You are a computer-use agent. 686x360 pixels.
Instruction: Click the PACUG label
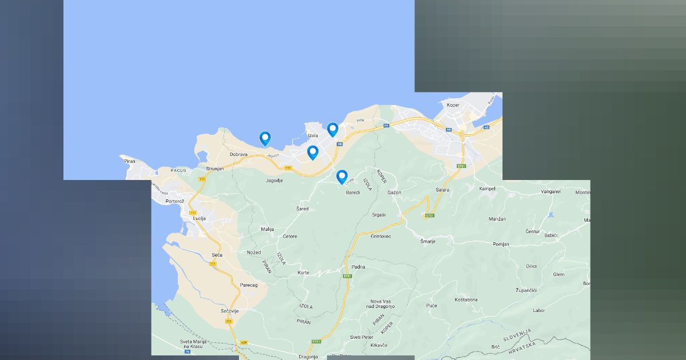click(x=178, y=170)
